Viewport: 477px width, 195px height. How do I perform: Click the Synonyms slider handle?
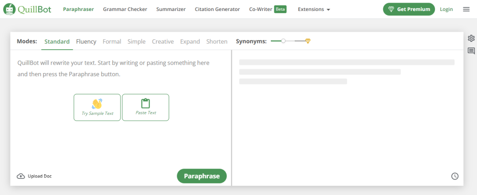click(283, 41)
